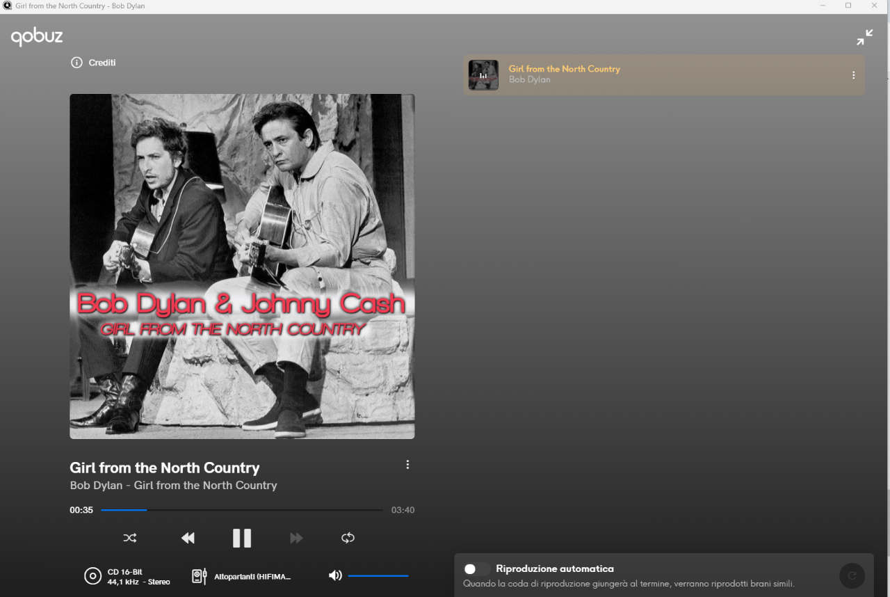The width and height of the screenshot is (890, 597).
Task: Click the total duration 03:40
Action: click(x=403, y=510)
